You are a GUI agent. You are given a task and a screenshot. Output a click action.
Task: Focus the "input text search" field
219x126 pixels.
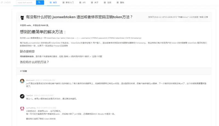[x=26, y=2]
